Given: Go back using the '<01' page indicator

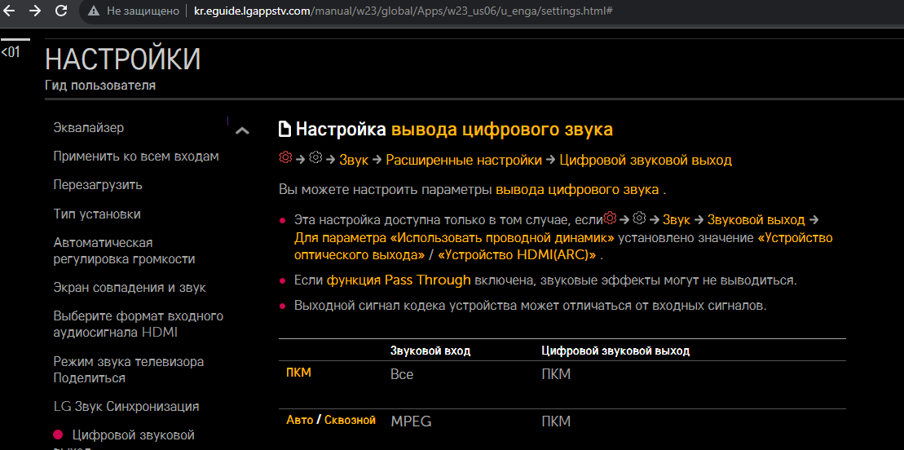Looking at the screenshot, I should point(11,52).
